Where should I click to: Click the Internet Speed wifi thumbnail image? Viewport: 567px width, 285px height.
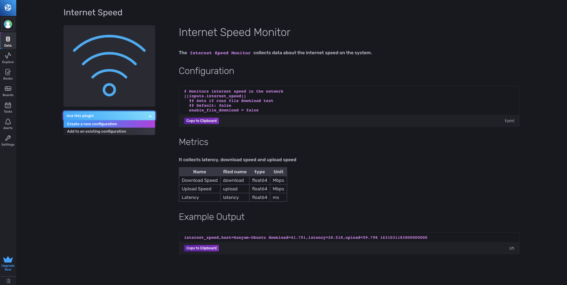[109, 66]
